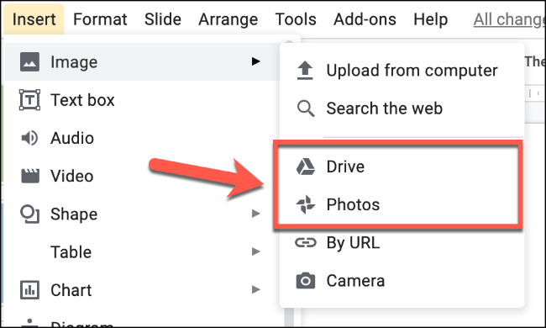Open the Slide menu
The width and height of the screenshot is (546, 328).
[x=163, y=19]
